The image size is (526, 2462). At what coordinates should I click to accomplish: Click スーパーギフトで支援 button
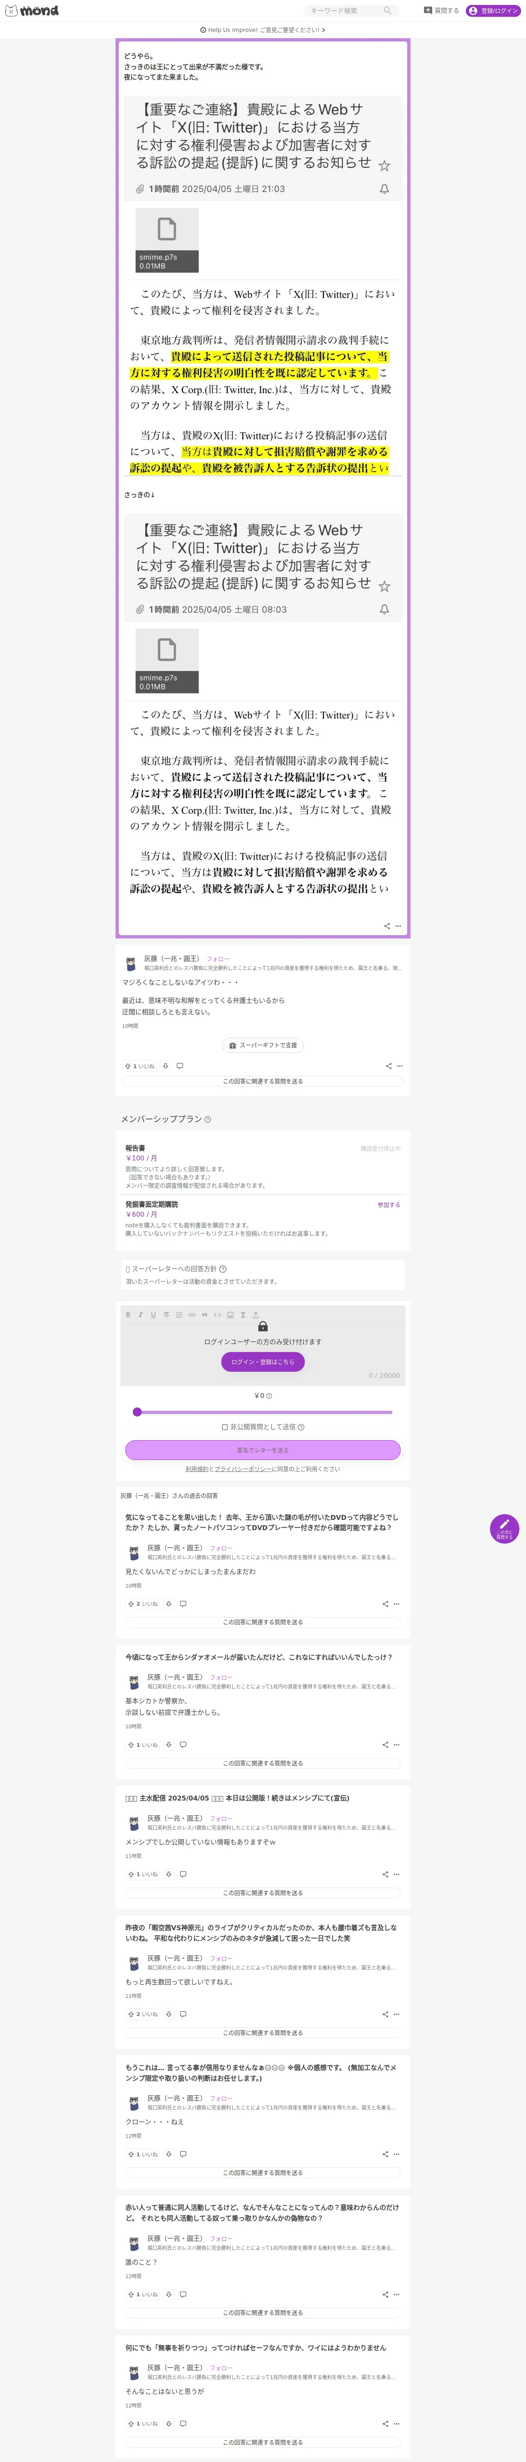(x=263, y=1046)
